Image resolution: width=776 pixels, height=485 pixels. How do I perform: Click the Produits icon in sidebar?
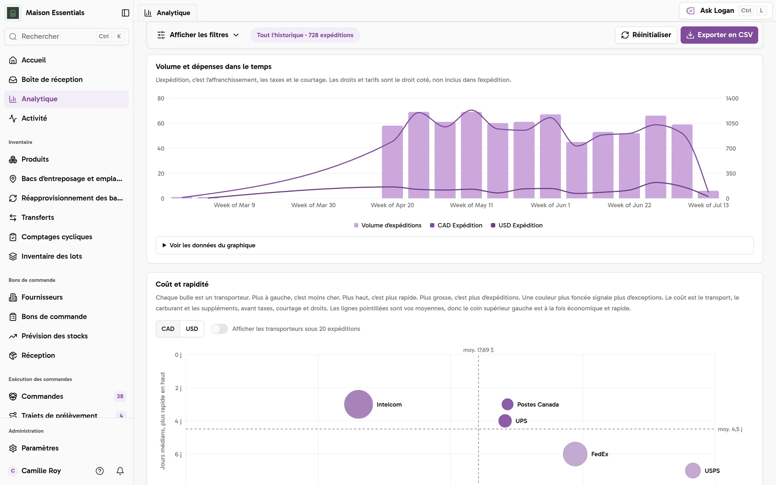pyautogui.click(x=13, y=159)
